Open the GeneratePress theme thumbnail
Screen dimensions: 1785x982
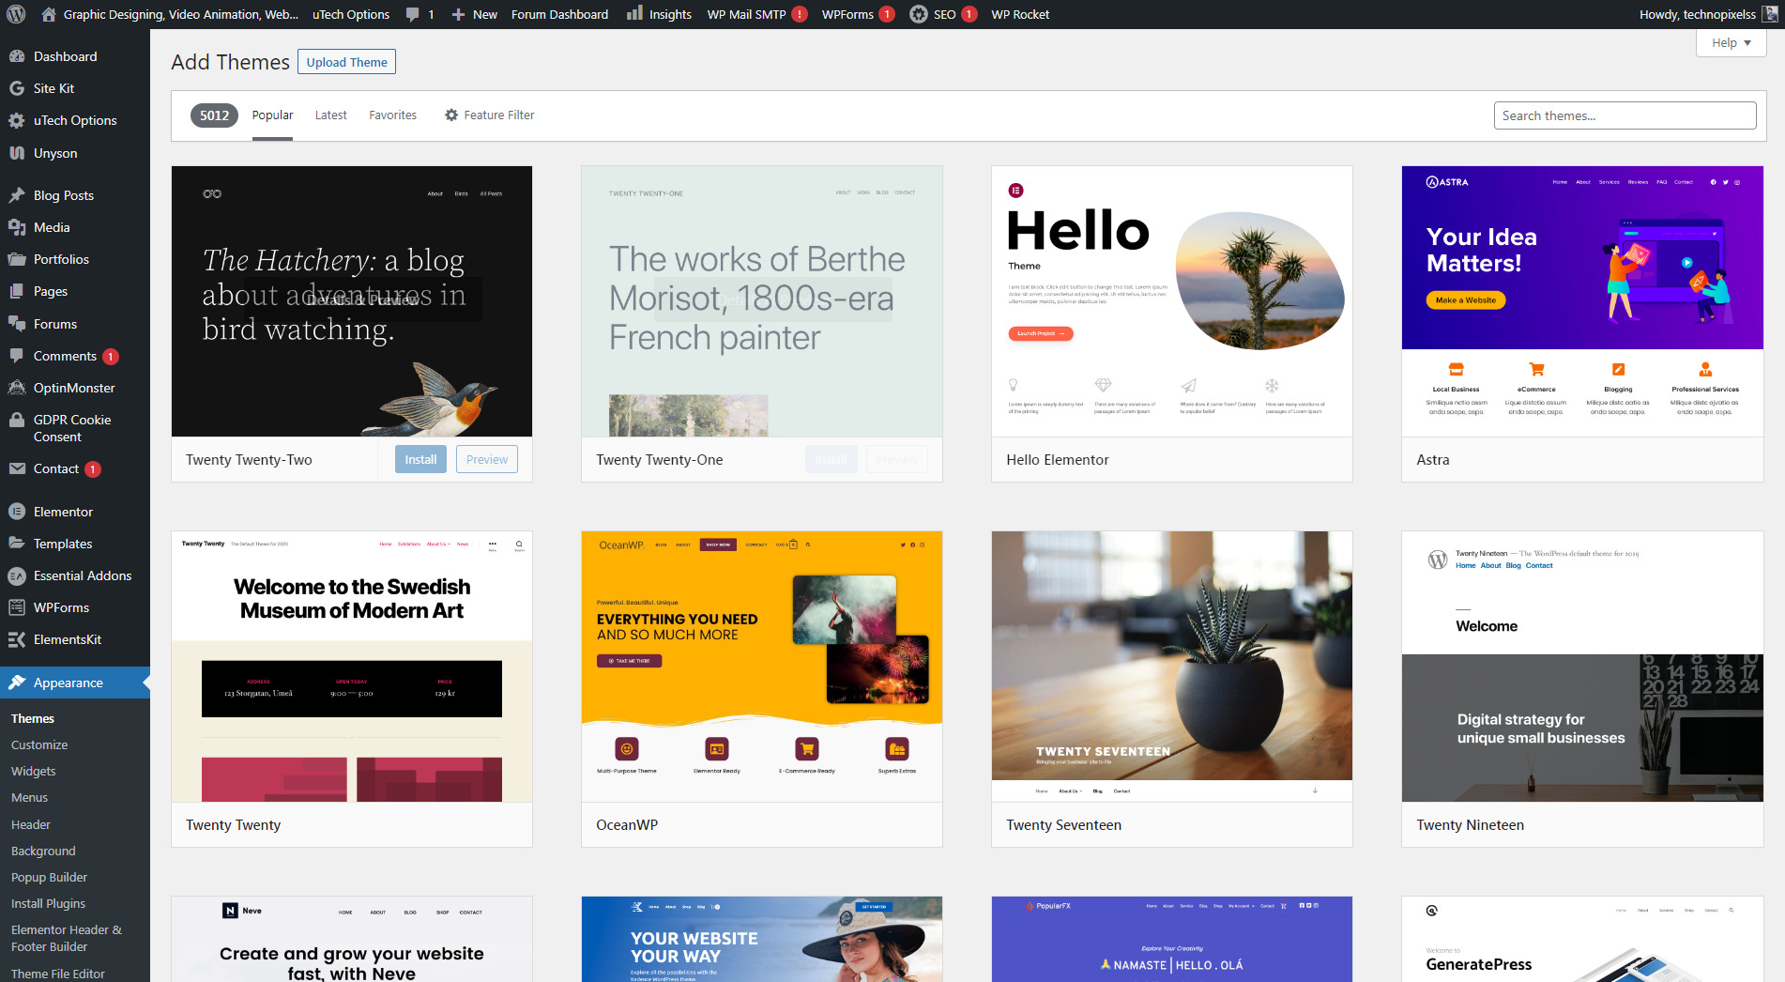(1582, 939)
